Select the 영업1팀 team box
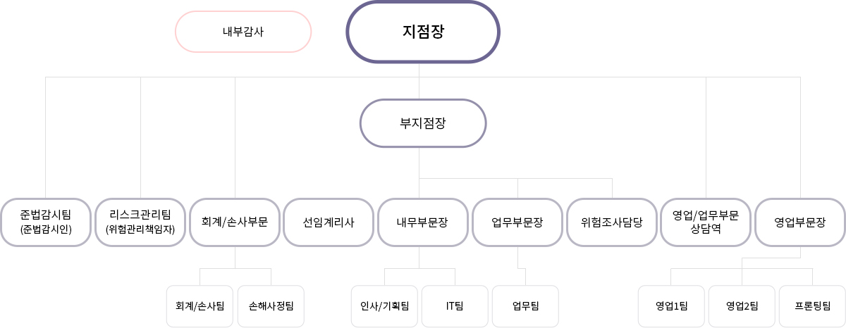 click(671, 306)
